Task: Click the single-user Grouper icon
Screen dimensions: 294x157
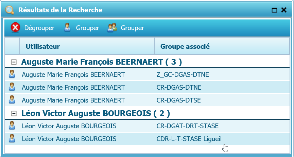Action: 67,28
